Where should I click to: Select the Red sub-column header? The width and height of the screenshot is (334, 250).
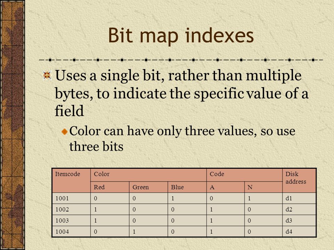click(110, 187)
